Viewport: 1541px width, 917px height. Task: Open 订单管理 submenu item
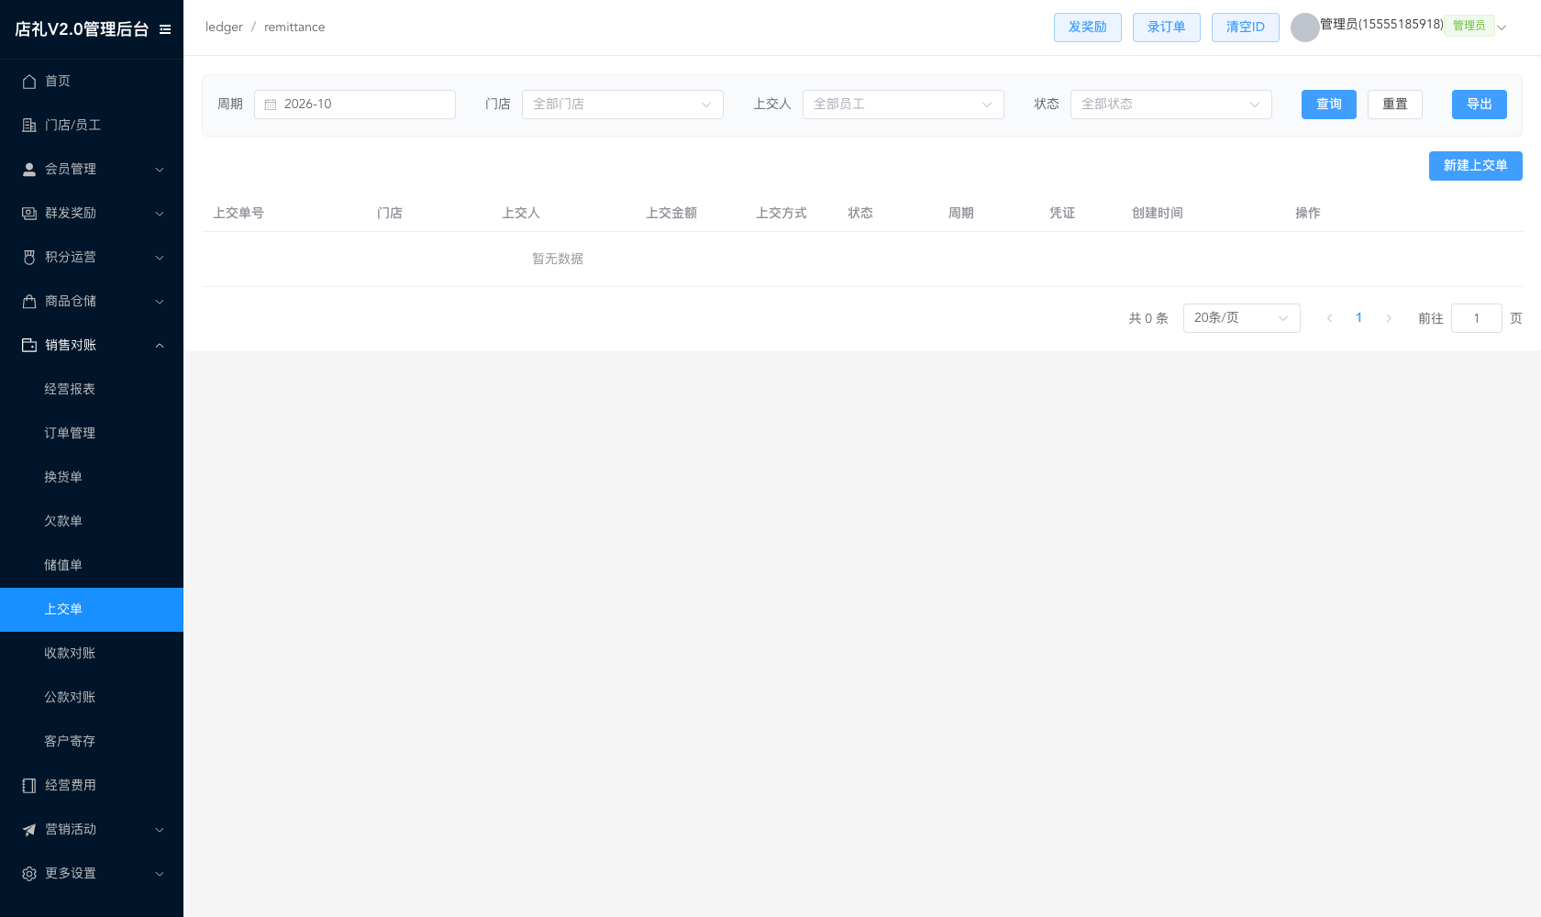point(92,434)
